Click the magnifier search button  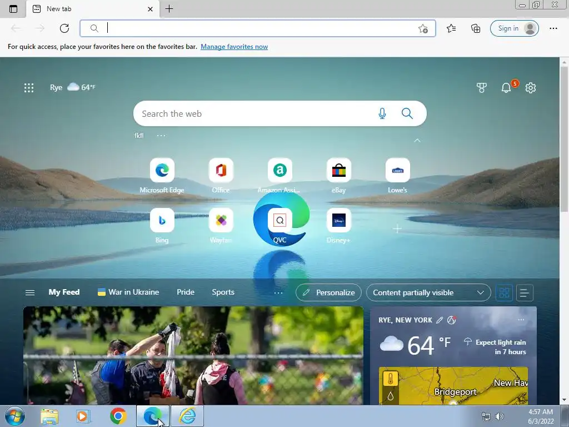coord(407,113)
